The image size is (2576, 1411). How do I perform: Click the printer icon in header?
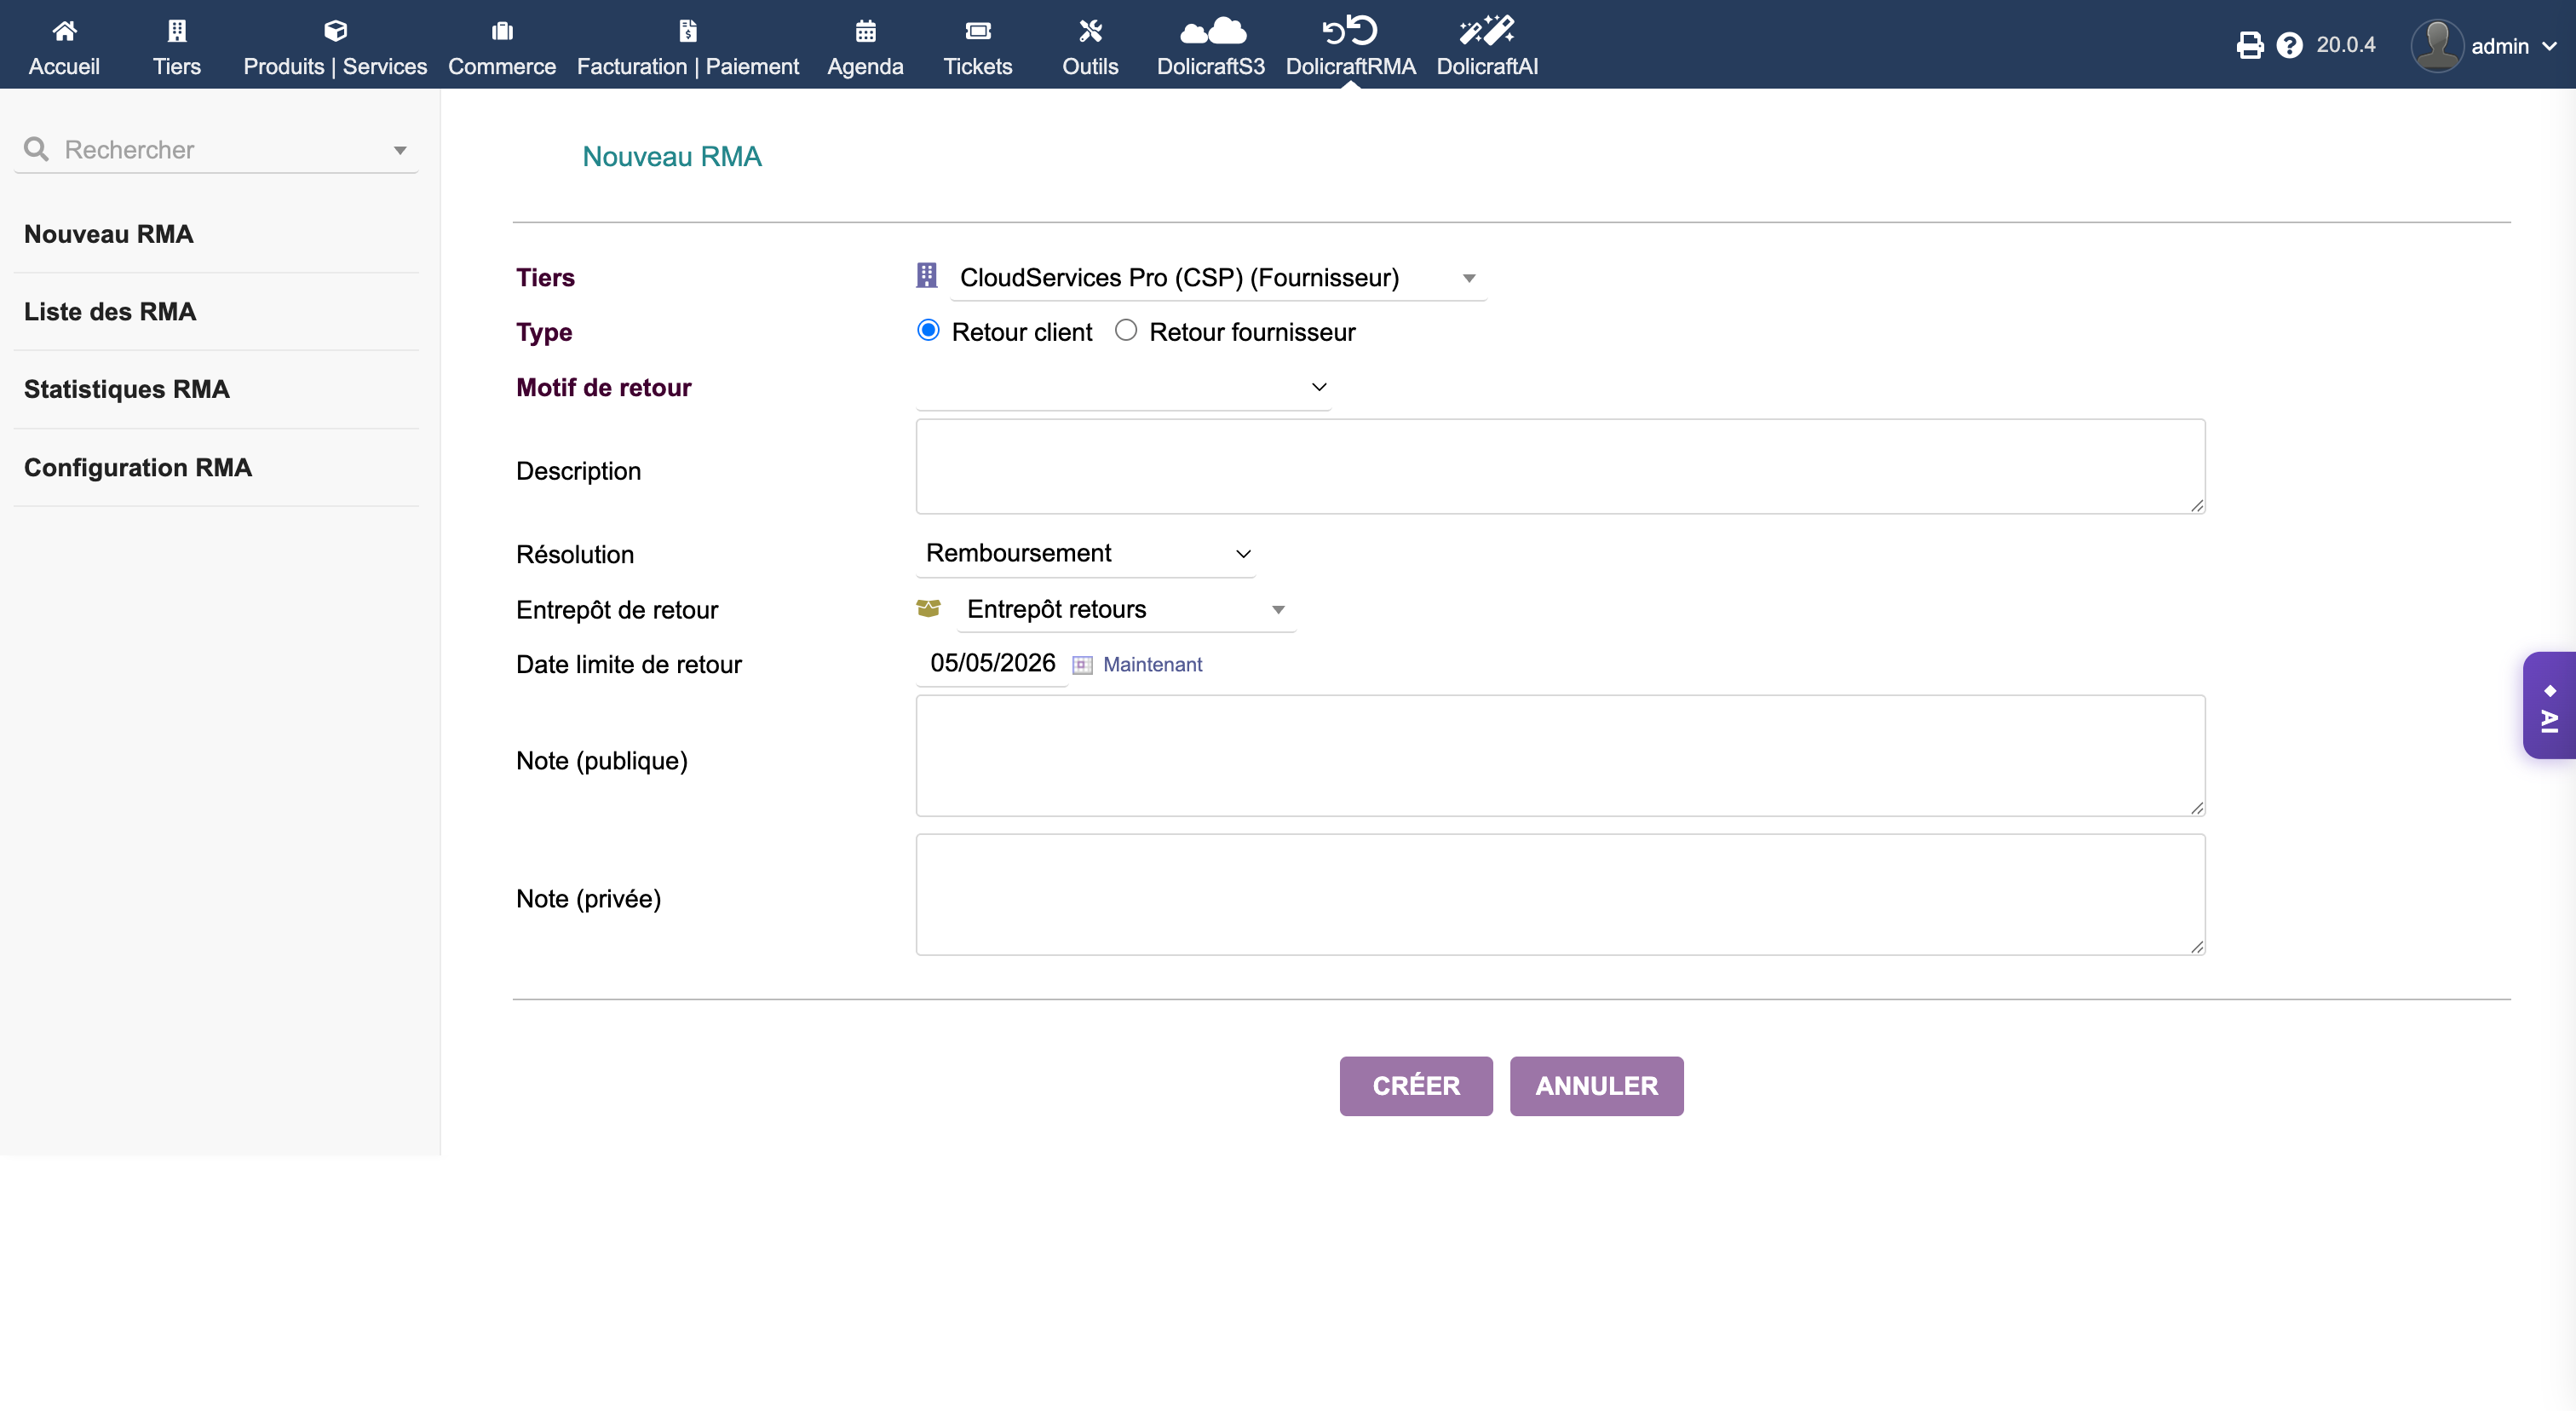click(2249, 45)
